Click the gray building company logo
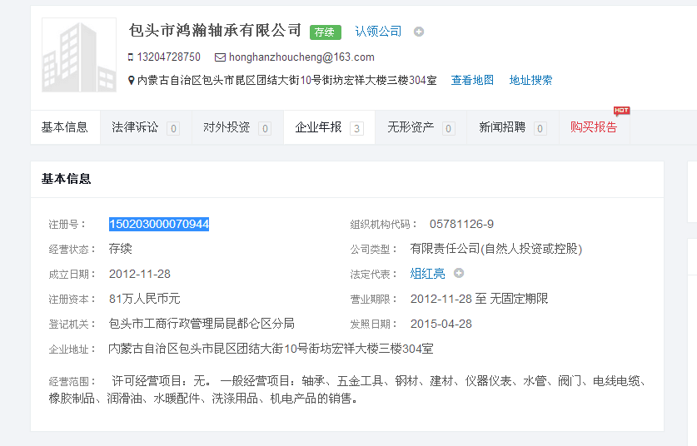 pyautogui.click(x=79, y=55)
